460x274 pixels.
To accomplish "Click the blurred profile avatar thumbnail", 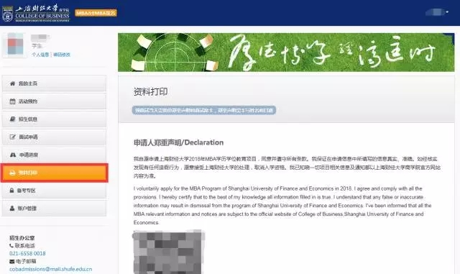I will click(14, 45).
